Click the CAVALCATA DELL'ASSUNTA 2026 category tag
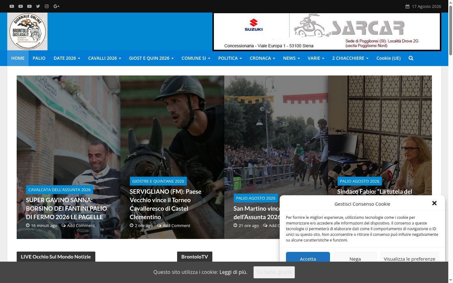Screen dimensions: 453x283 [59, 190]
